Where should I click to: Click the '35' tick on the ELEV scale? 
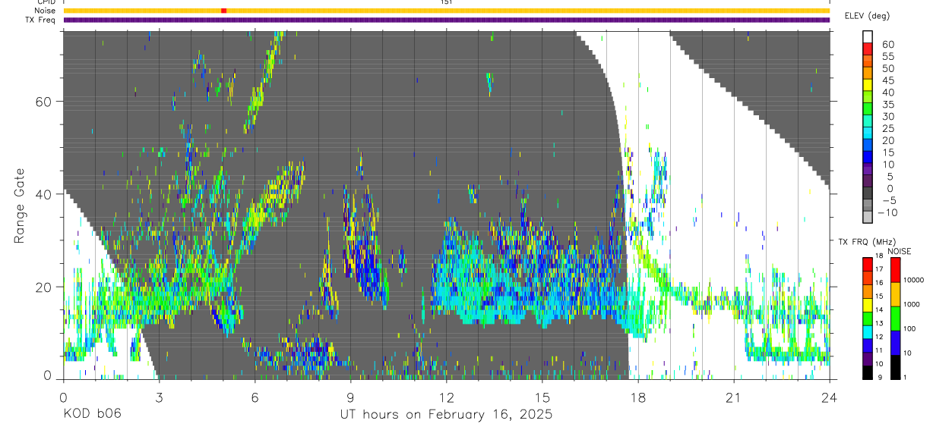(888, 105)
